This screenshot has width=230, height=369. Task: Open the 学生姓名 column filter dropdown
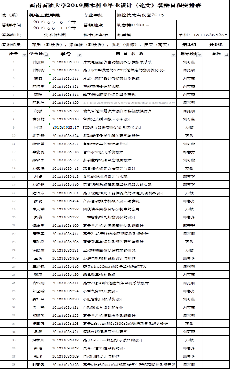coord(46,55)
